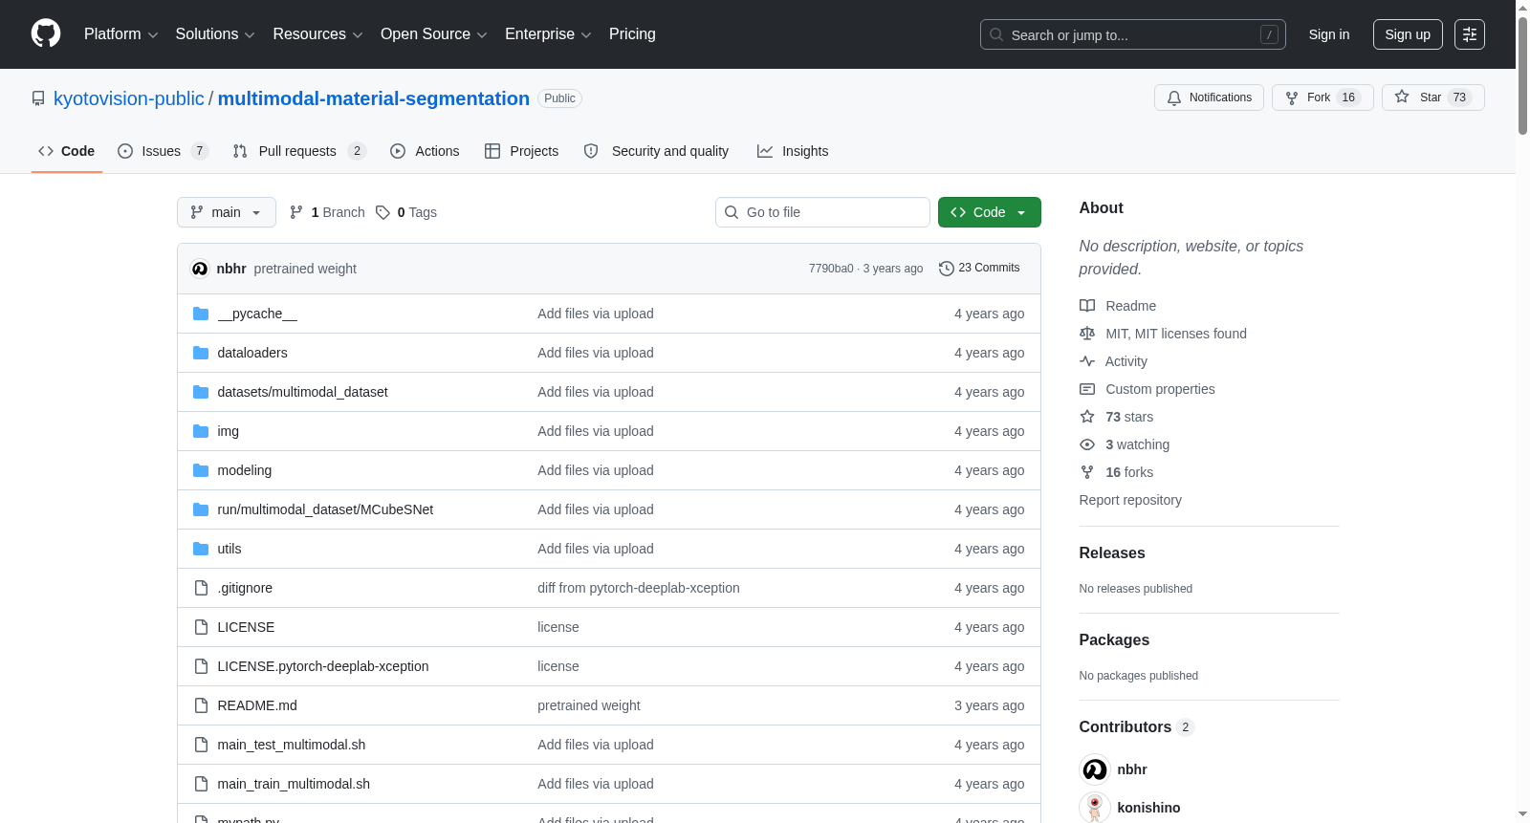Click the GitHub logo icon

pos(46,33)
